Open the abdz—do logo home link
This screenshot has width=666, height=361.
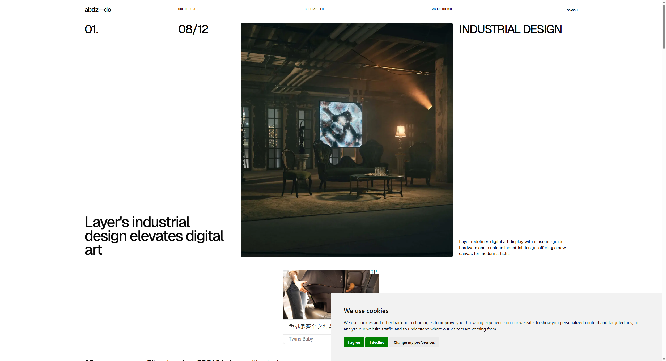98,10
